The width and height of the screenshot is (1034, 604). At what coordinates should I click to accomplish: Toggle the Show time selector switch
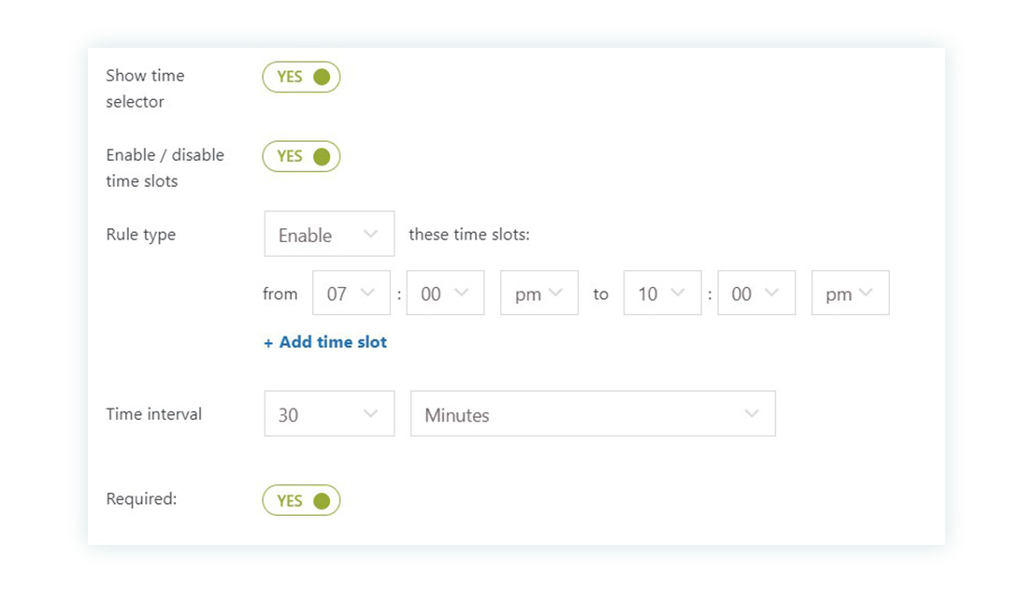point(301,77)
